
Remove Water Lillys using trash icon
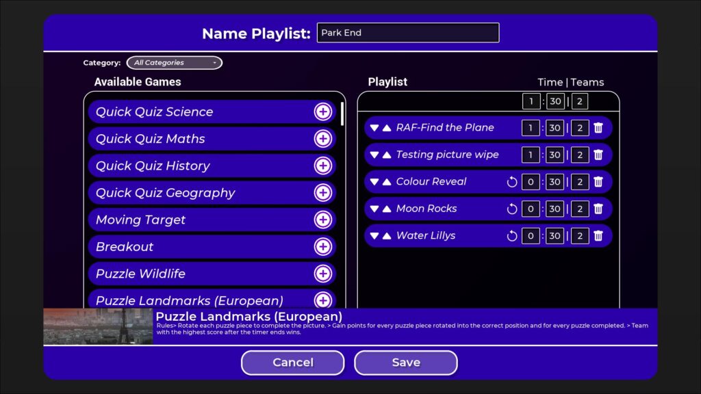pyautogui.click(x=598, y=236)
